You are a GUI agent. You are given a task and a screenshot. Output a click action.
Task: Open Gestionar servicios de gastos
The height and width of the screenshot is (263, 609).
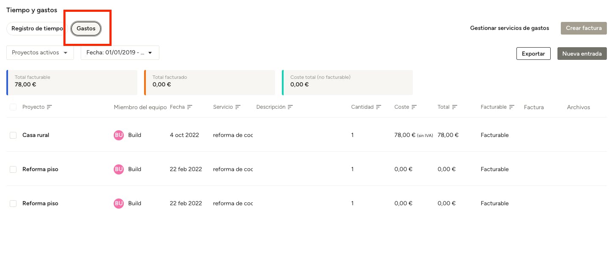pos(509,28)
